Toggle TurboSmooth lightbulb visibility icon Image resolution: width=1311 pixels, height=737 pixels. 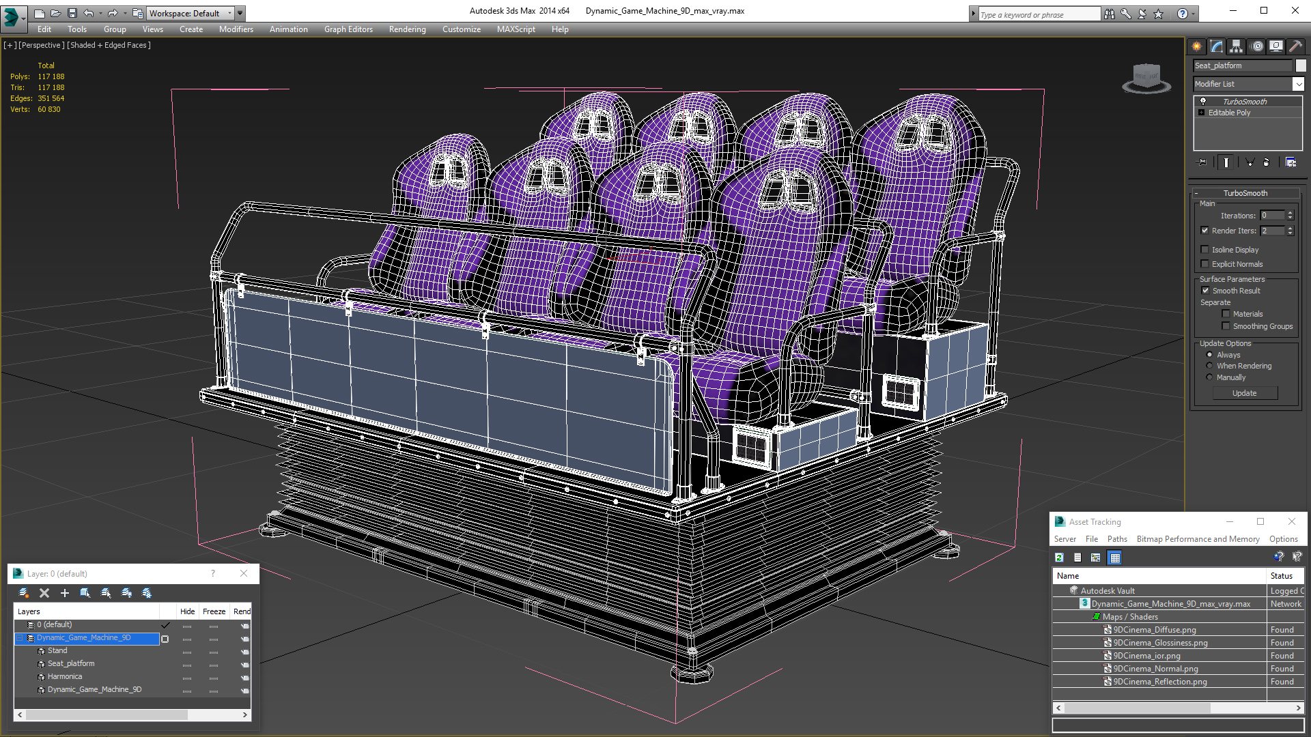tap(1203, 101)
